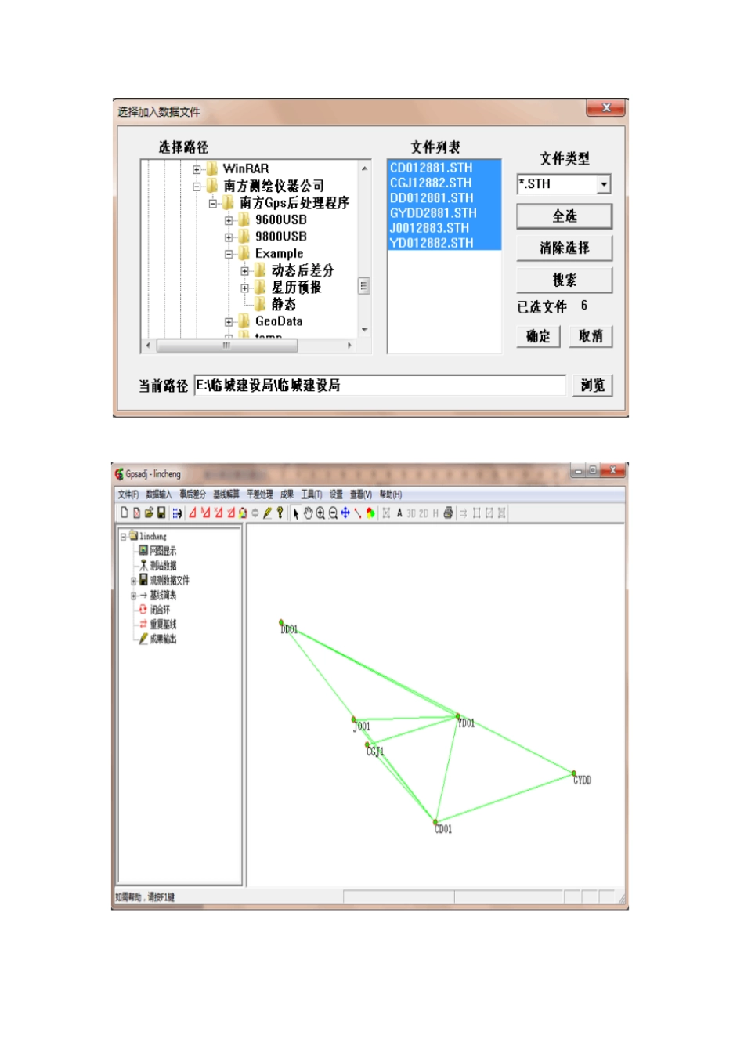Click folder tree vertical scrollbar down arrow
744x1054 pixels.
364,330
